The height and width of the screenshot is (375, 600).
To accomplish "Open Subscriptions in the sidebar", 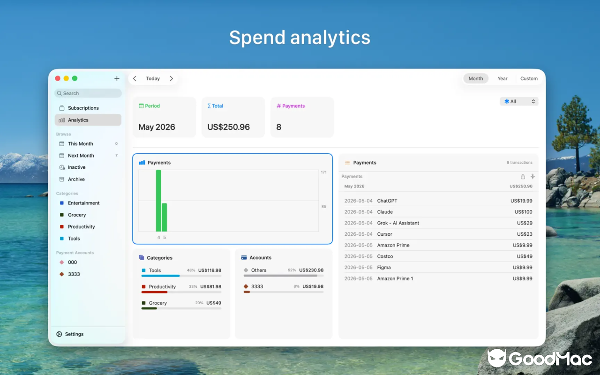I will coord(88,108).
